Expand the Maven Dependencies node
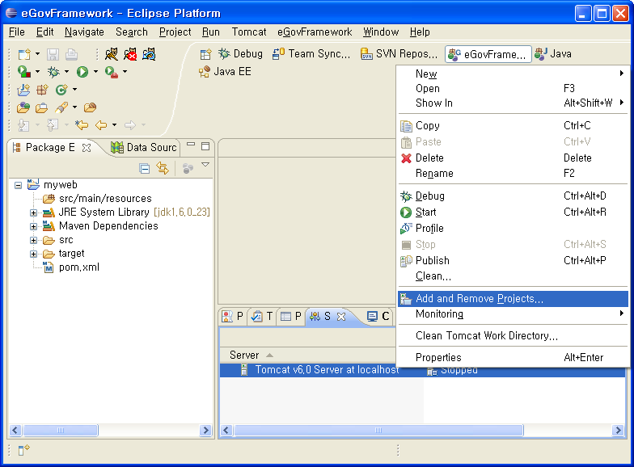634x467 pixels. [x=34, y=226]
